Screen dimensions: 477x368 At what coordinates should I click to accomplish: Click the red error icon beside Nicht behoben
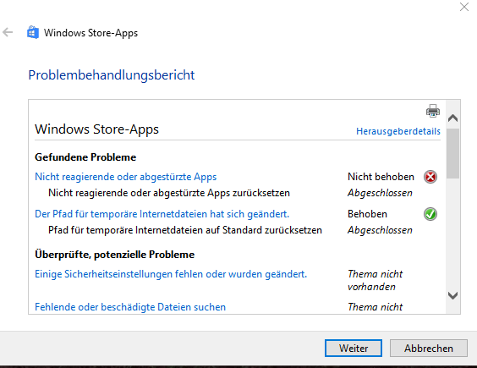point(430,177)
